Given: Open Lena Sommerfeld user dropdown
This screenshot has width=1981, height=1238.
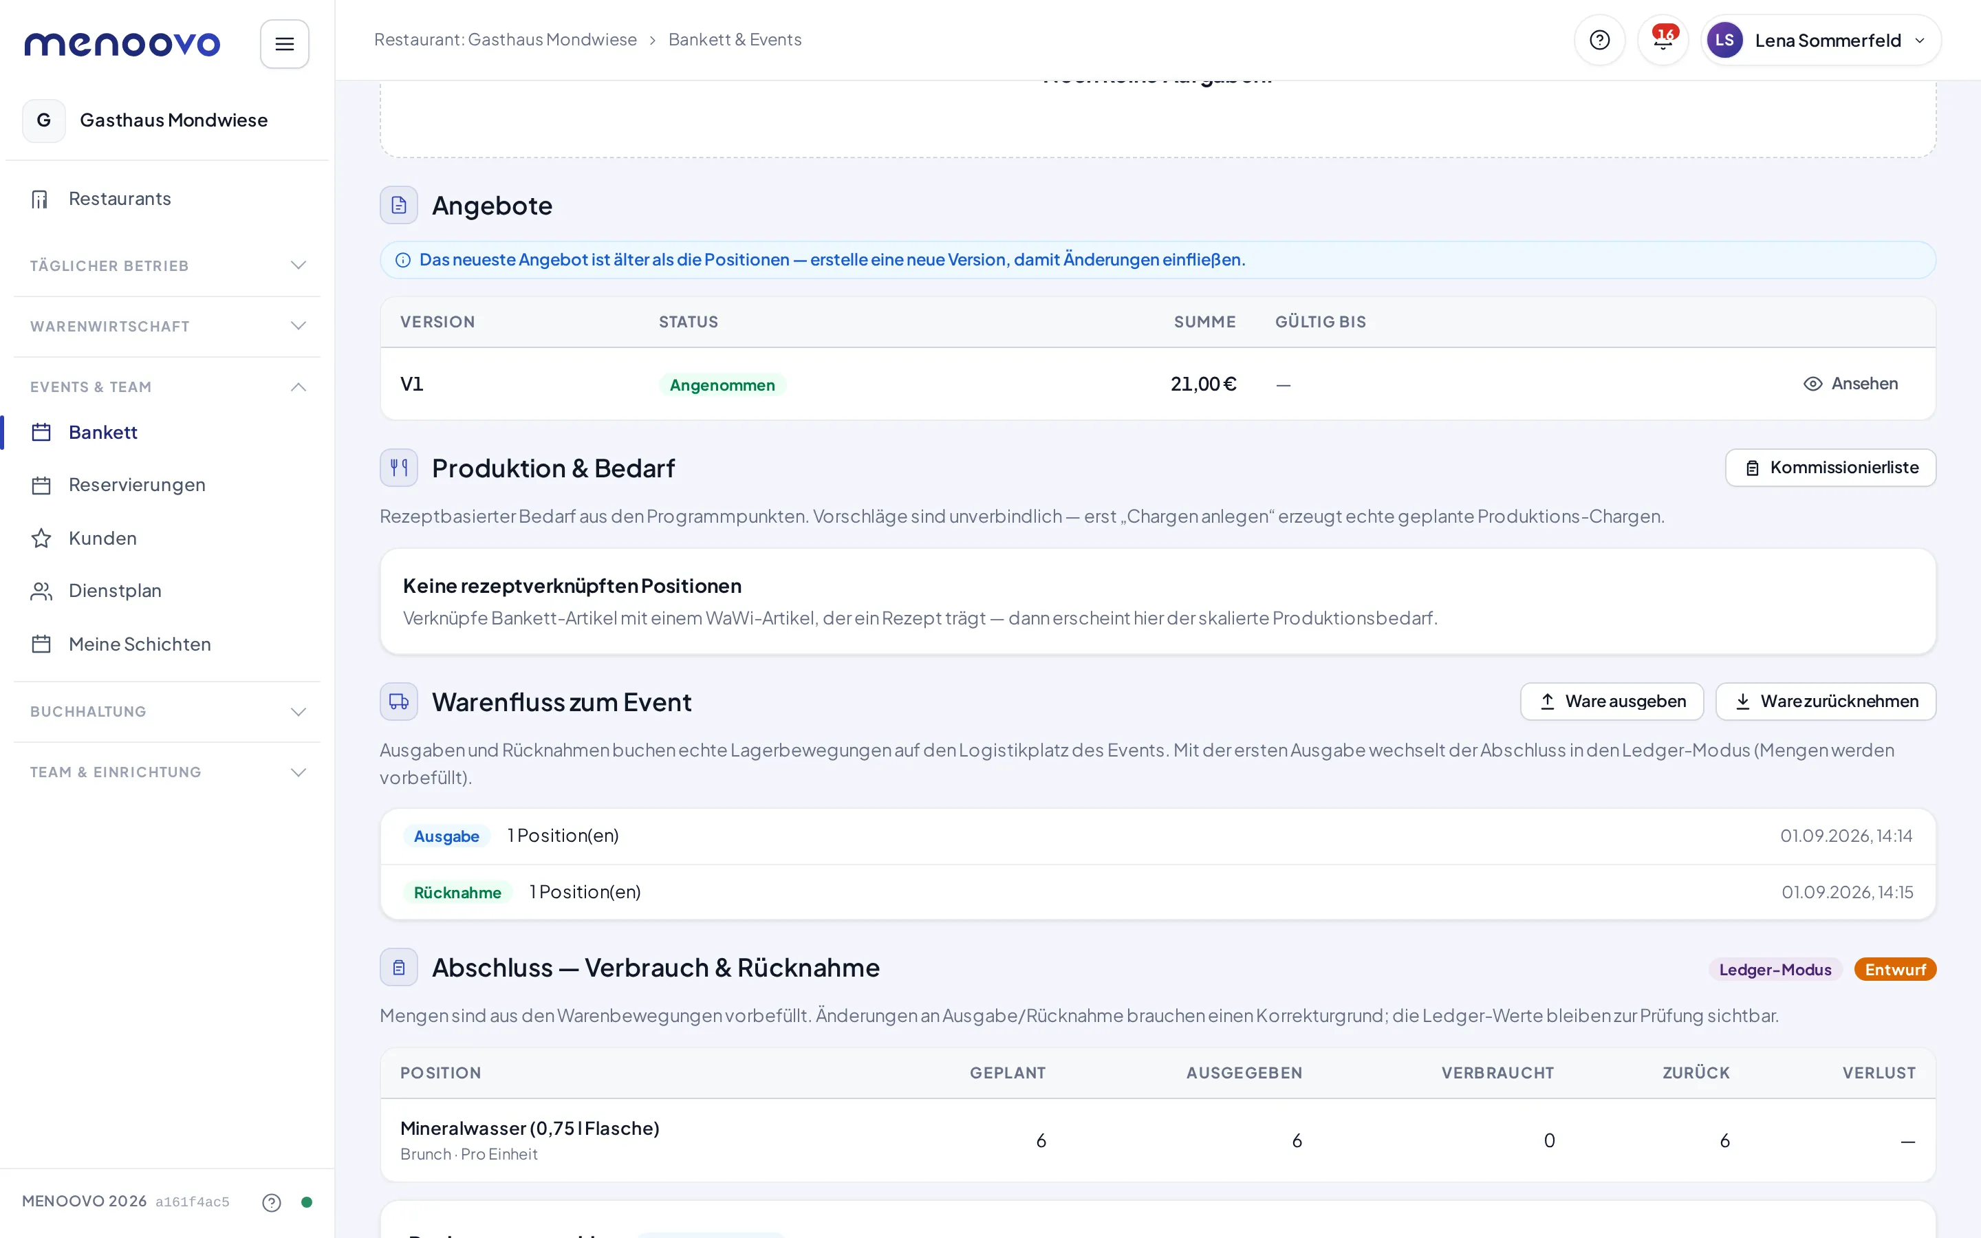Looking at the screenshot, I should 1820,40.
